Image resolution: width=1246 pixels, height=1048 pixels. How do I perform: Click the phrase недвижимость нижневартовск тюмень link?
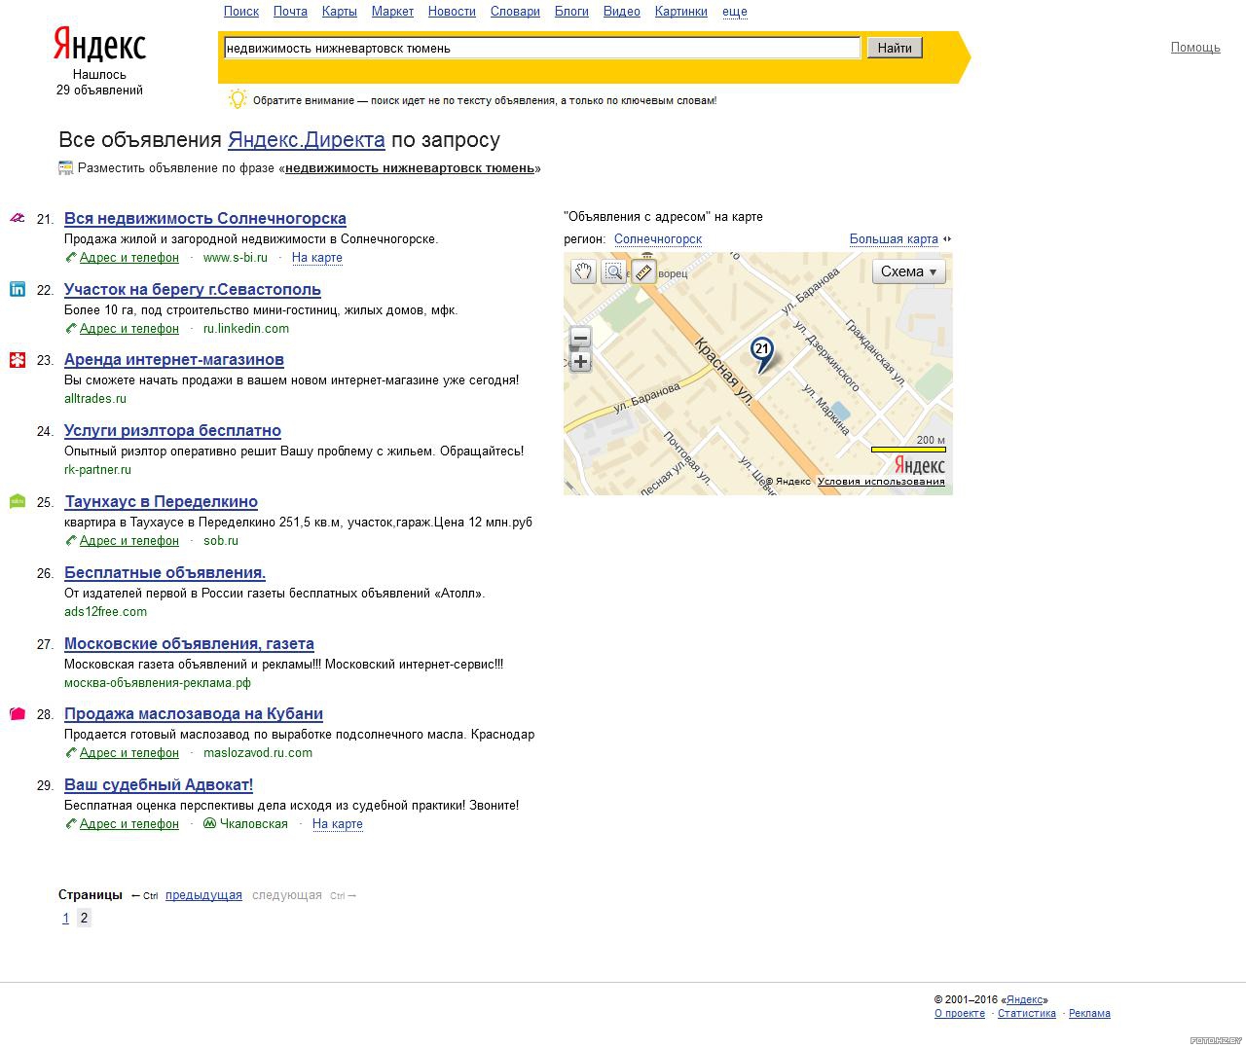point(410,167)
